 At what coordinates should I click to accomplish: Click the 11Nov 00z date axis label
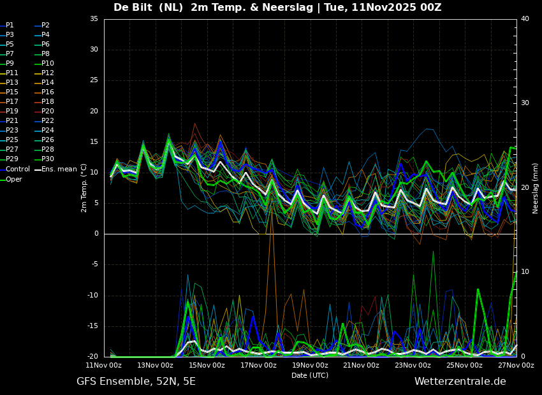[x=104, y=365]
